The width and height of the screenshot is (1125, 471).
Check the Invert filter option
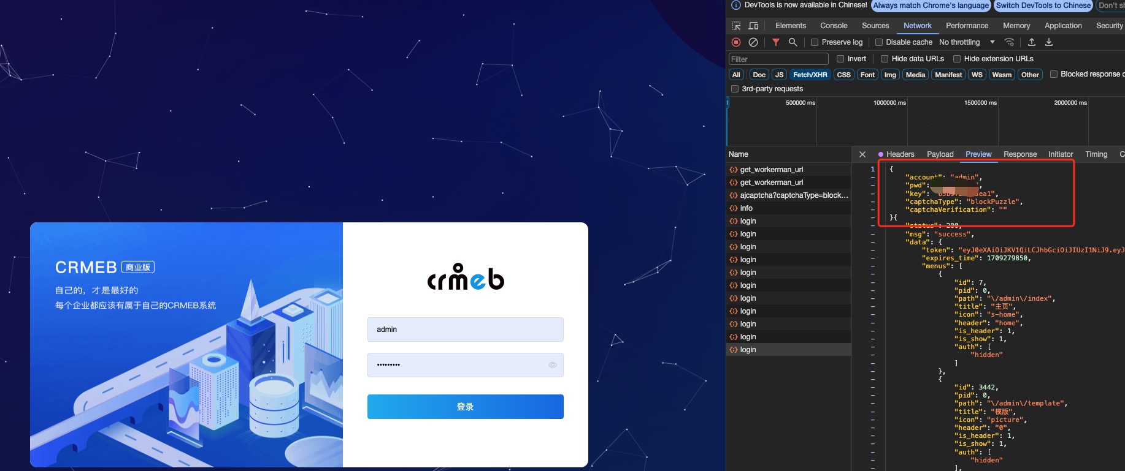(x=840, y=59)
